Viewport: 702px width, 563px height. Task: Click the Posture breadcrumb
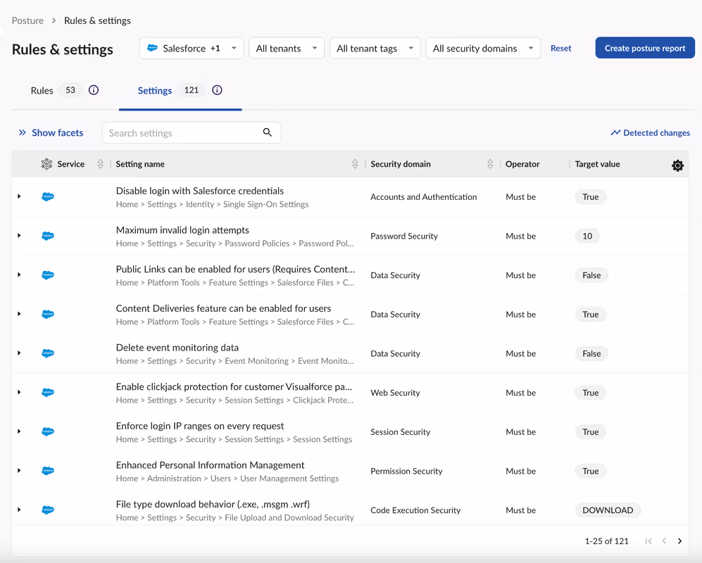tap(27, 20)
